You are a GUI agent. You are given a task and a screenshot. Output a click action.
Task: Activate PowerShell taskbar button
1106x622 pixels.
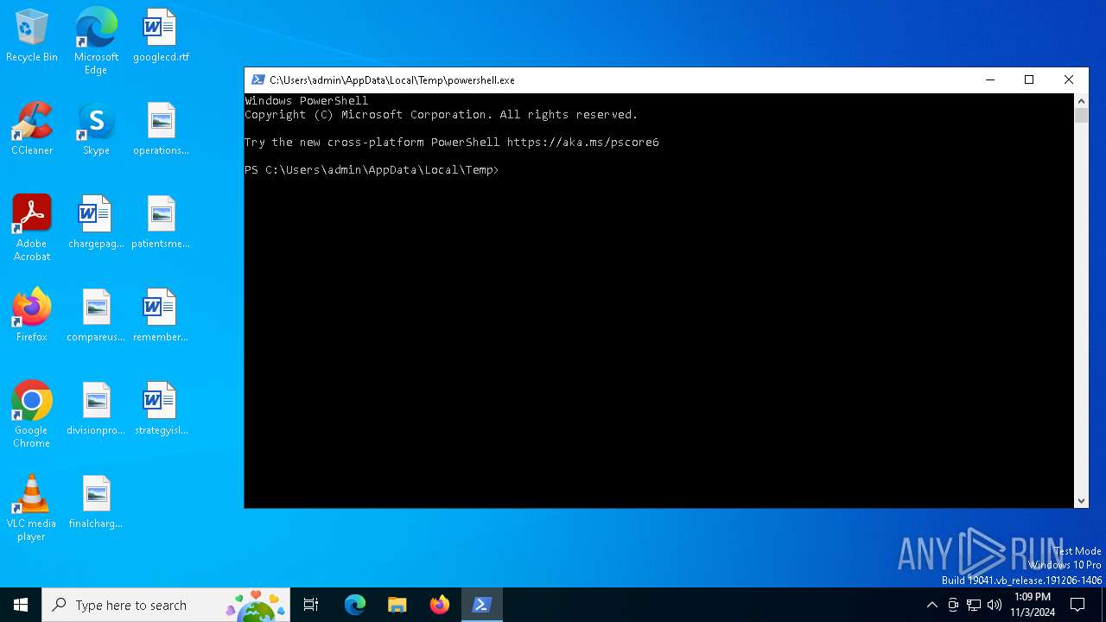pos(482,605)
